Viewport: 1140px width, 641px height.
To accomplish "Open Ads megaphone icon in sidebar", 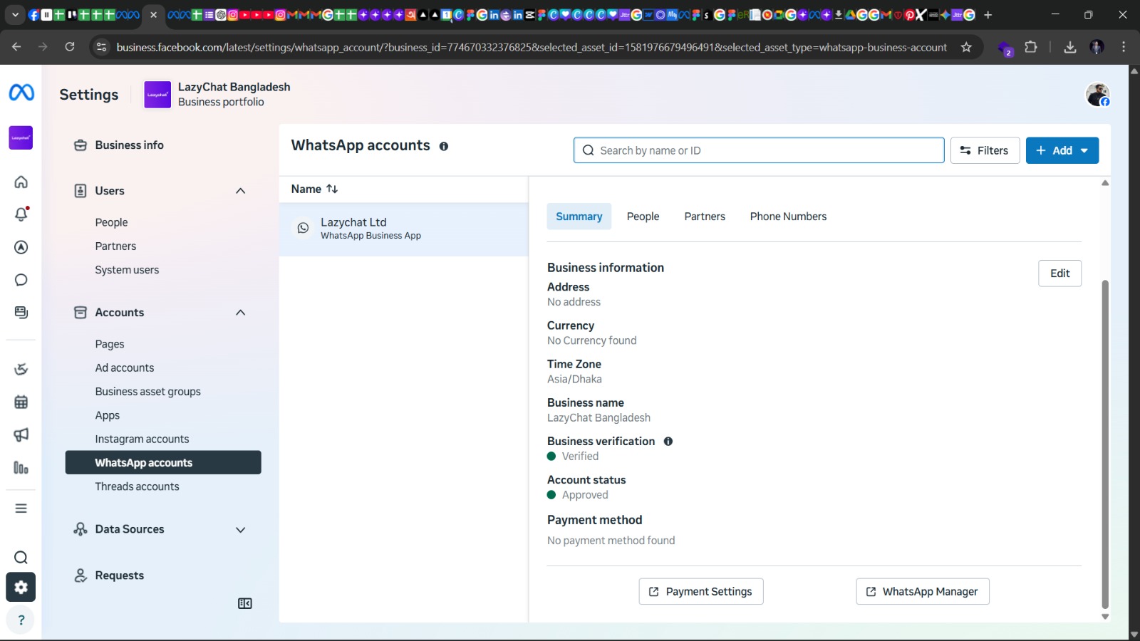I will [x=21, y=434].
